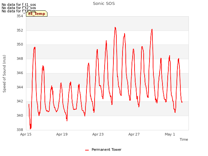Screen dimensions: 208x156
Task: Click the 344 y-axis tick label
Action: pos(20,87)
